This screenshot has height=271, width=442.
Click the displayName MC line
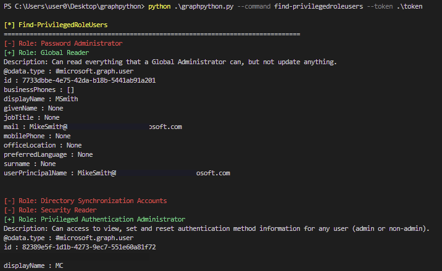coord(33,265)
